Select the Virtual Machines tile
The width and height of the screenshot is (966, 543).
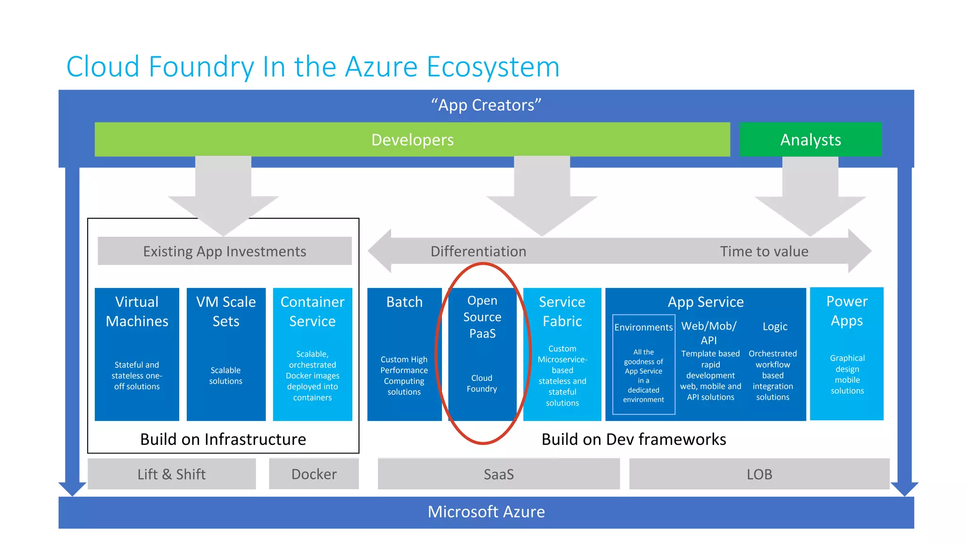point(137,354)
